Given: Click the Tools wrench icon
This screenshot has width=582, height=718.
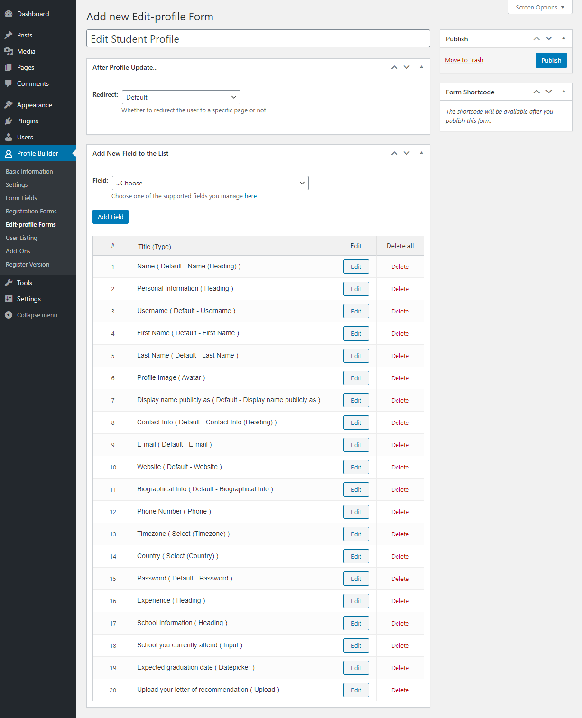Looking at the screenshot, I should tap(9, 283).
